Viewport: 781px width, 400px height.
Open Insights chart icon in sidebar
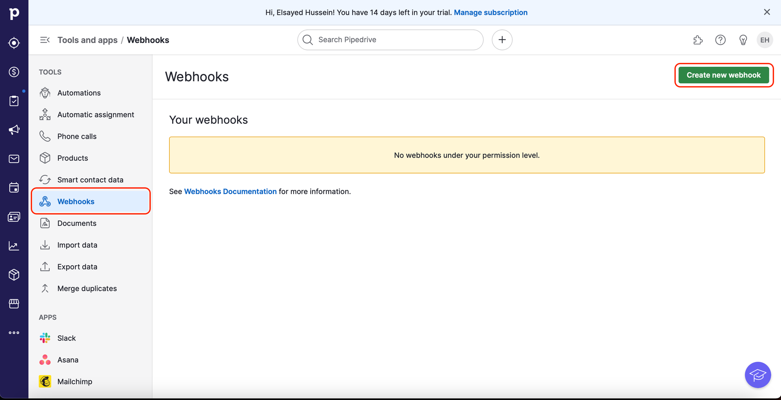tap(14, 246)
